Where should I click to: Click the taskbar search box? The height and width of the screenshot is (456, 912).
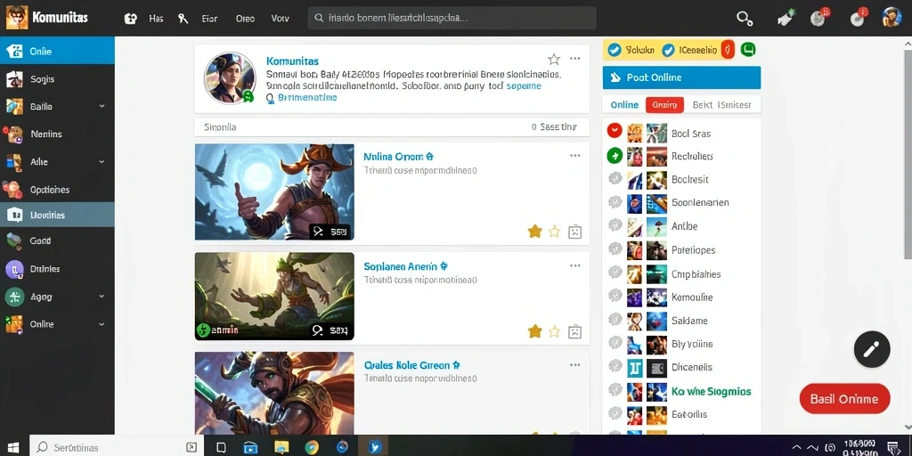pyautogui.click(x=115, y=447)
